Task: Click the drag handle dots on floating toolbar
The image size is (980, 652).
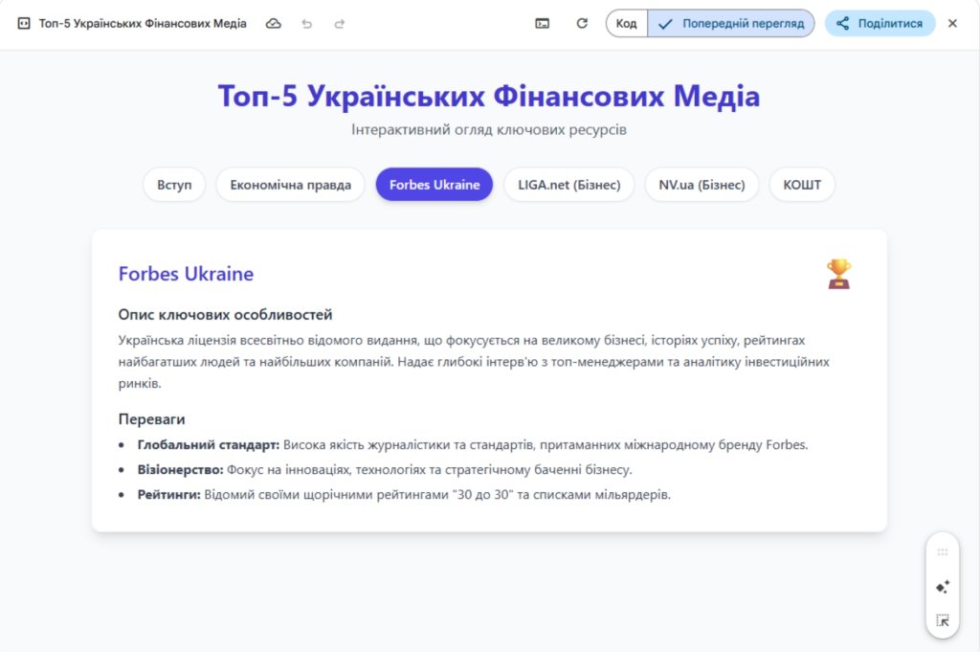Action: coord(942,551)
